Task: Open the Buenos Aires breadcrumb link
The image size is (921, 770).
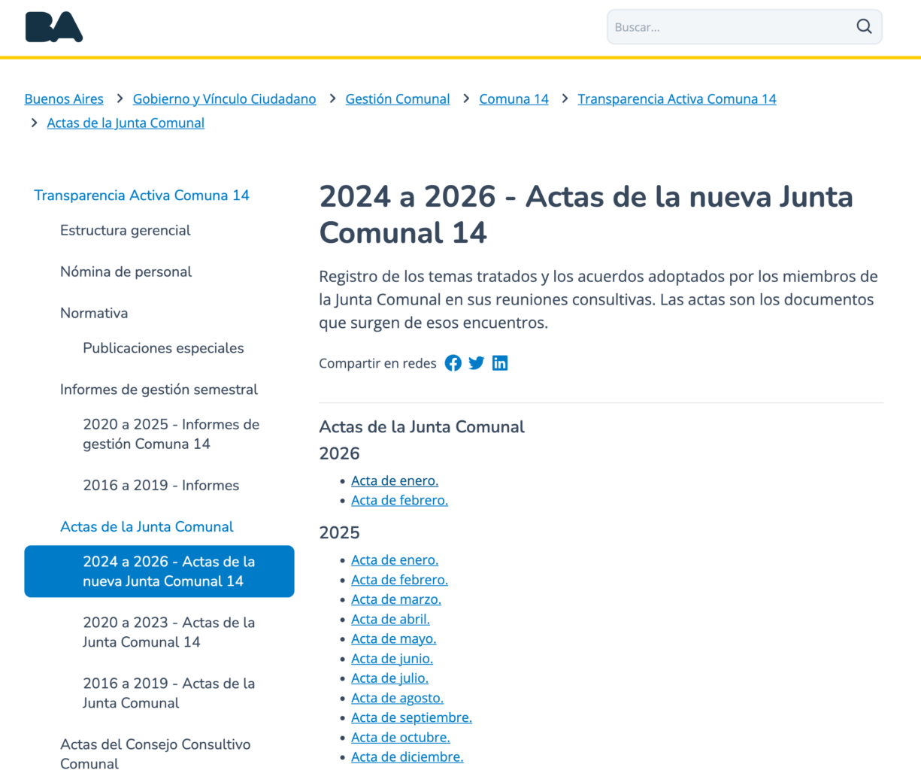Action: coord(64,99)
